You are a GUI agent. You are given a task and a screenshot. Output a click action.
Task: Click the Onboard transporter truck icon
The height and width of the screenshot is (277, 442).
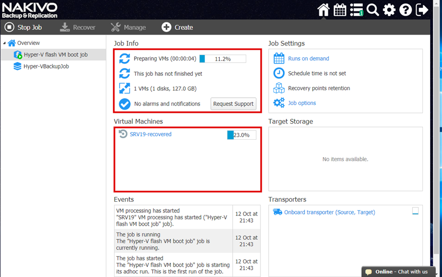pyautogui.click(x=278, y=212)
